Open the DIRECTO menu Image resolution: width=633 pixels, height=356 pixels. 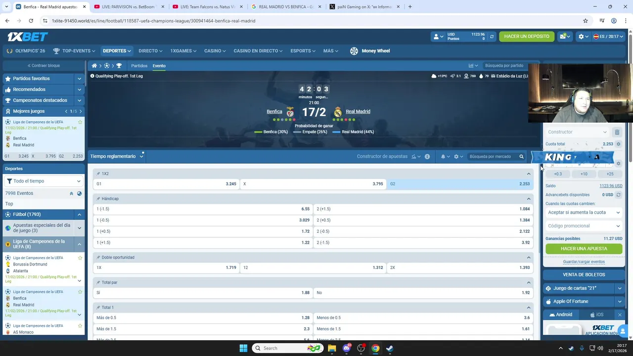(x=150, y=51)
